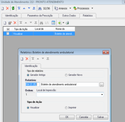Go to the last record in the top toolbar
The image size is (125, 122).
point(34,8)
